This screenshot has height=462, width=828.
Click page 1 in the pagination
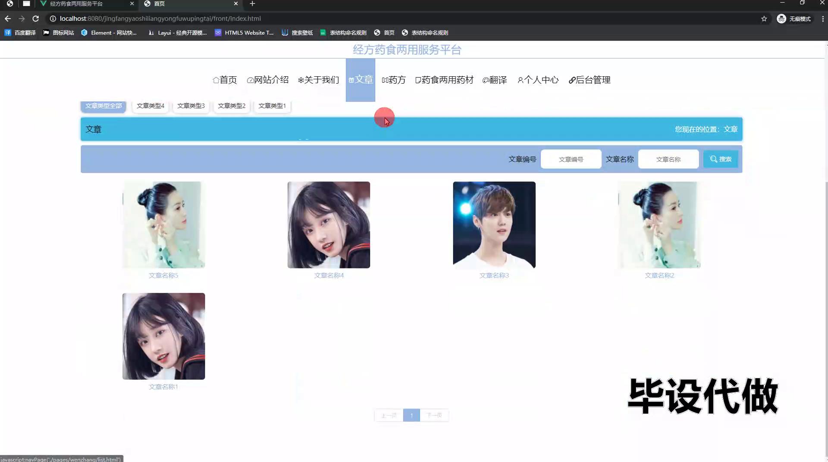411,415
